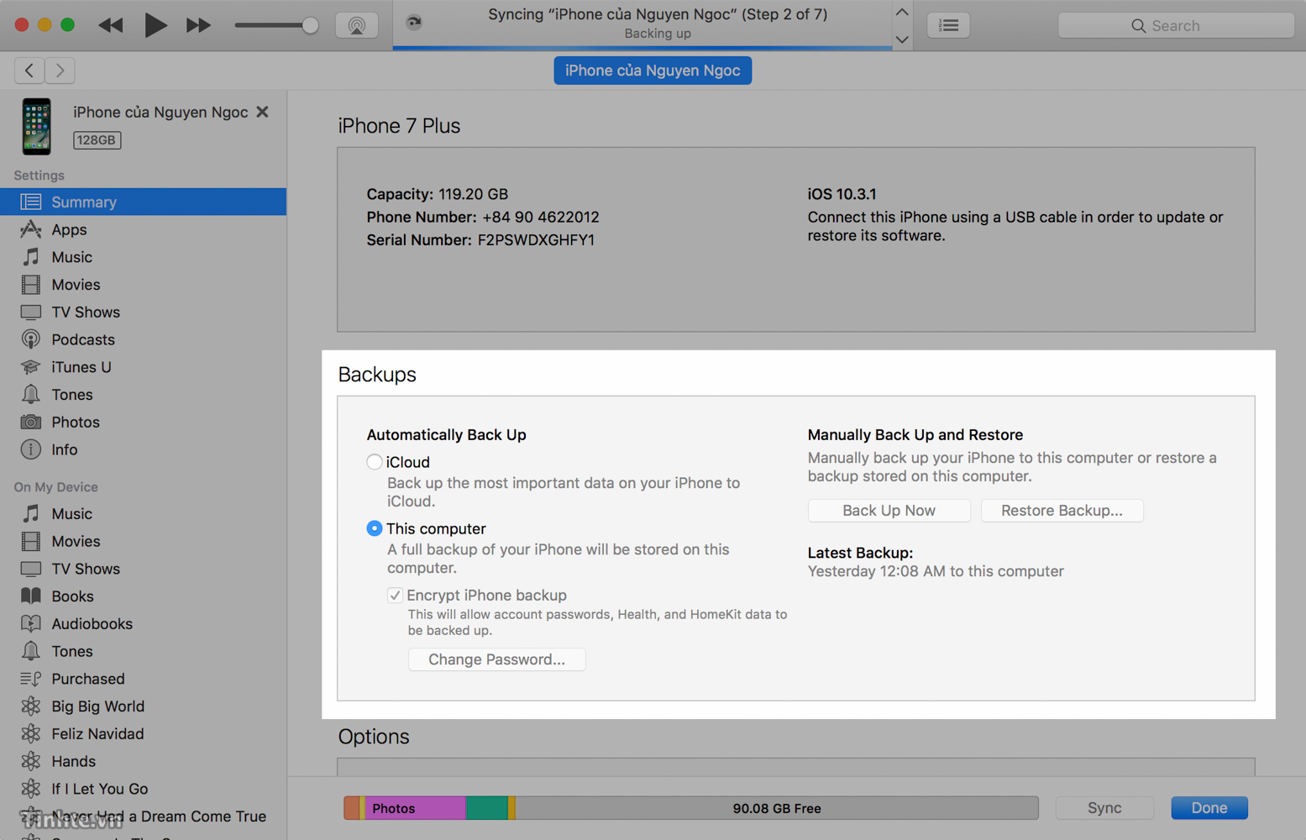Click Restore Backup button
This screenshot has height=840, width=1306.
pos(1062,511)
